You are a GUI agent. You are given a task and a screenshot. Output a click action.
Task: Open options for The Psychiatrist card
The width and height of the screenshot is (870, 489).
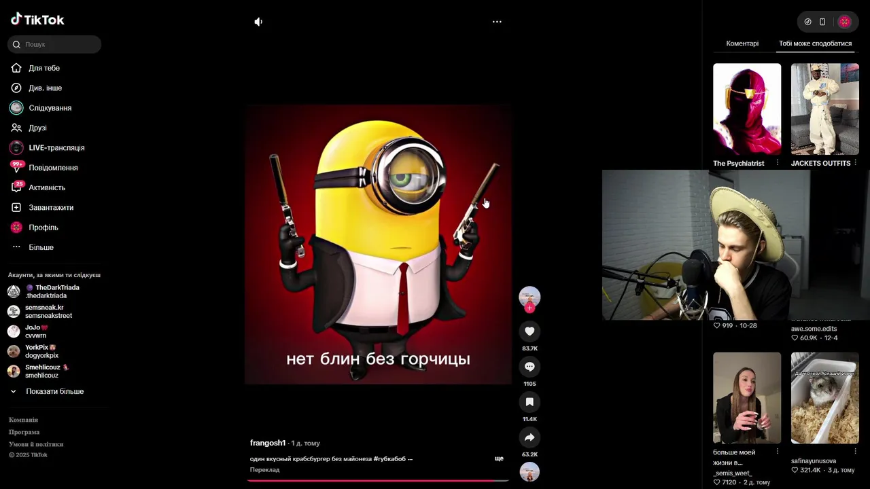click(778, 163)
